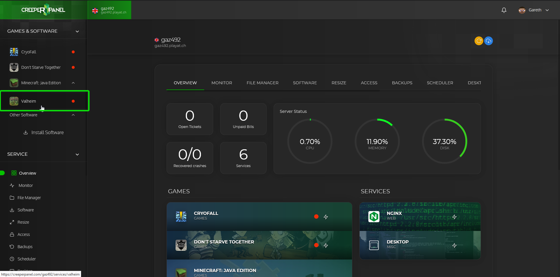Image resolution: width=560 pixels, height=277 pixels.
Task: Click the Unpaid Bills card
Action: [243, 119]
